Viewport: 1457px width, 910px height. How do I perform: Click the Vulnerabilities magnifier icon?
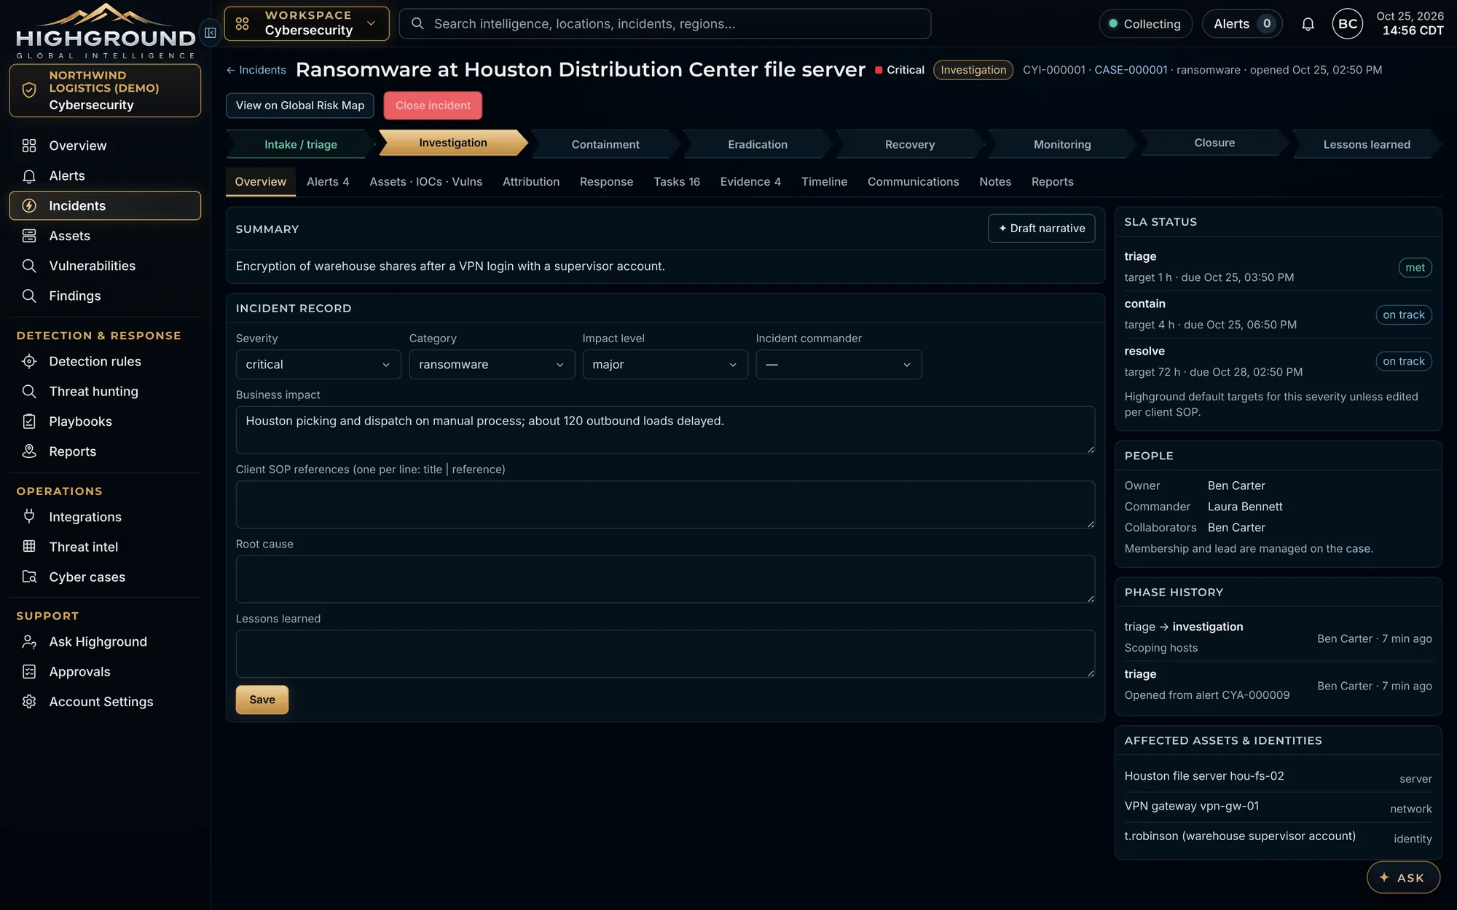coord(29,266)
